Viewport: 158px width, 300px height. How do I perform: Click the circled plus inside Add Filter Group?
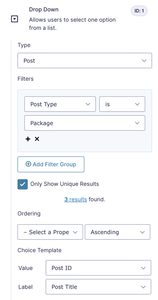coord(28,164)
